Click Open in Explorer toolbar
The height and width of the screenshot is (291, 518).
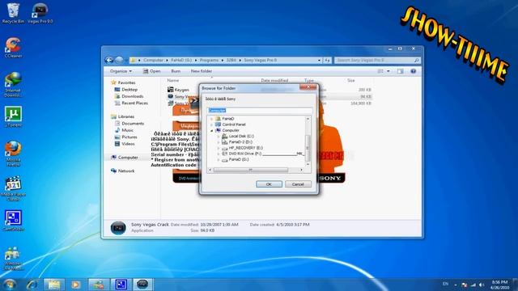[x=151, y=71]
